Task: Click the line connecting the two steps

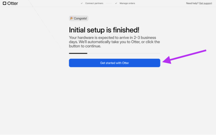Action: 109,3
